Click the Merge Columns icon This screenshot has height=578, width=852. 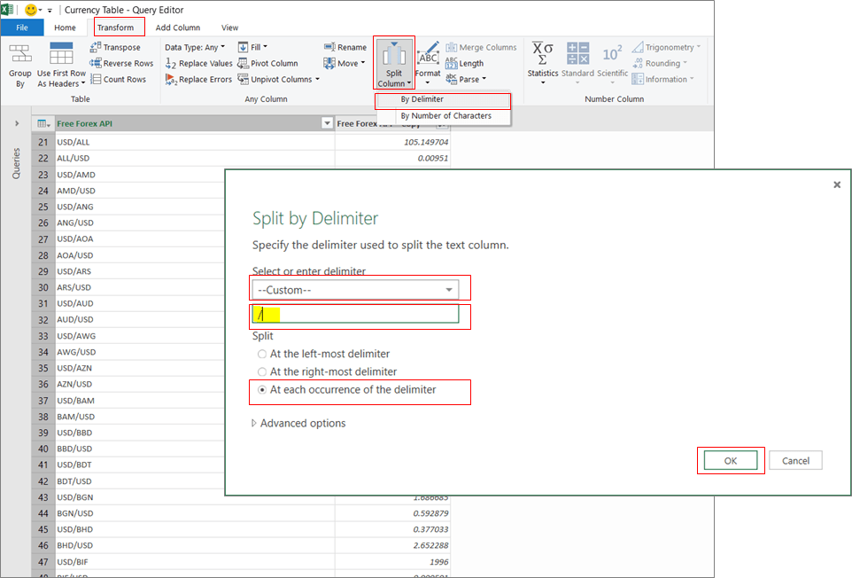[x=452, y=47]
